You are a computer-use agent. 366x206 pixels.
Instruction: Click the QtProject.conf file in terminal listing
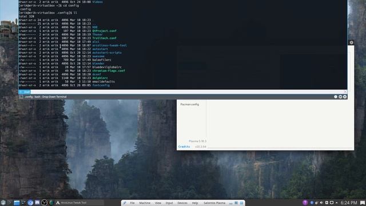click(x=104, y=31)
